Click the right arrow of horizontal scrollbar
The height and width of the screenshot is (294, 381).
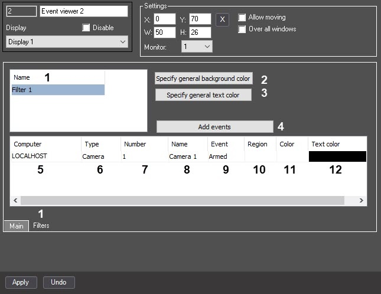coord(361,200)
